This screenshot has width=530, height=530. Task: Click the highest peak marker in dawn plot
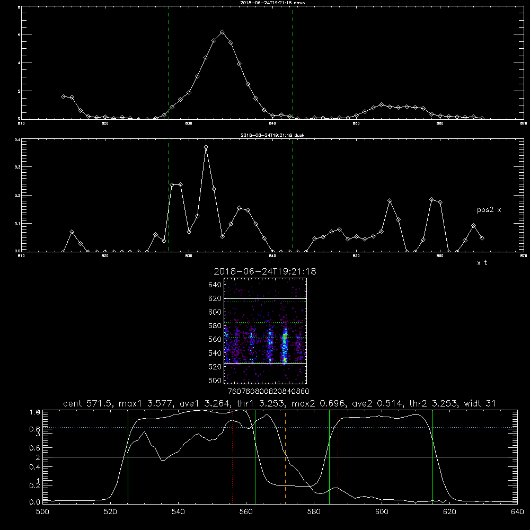pyautogui.click(x=222, y=32)
